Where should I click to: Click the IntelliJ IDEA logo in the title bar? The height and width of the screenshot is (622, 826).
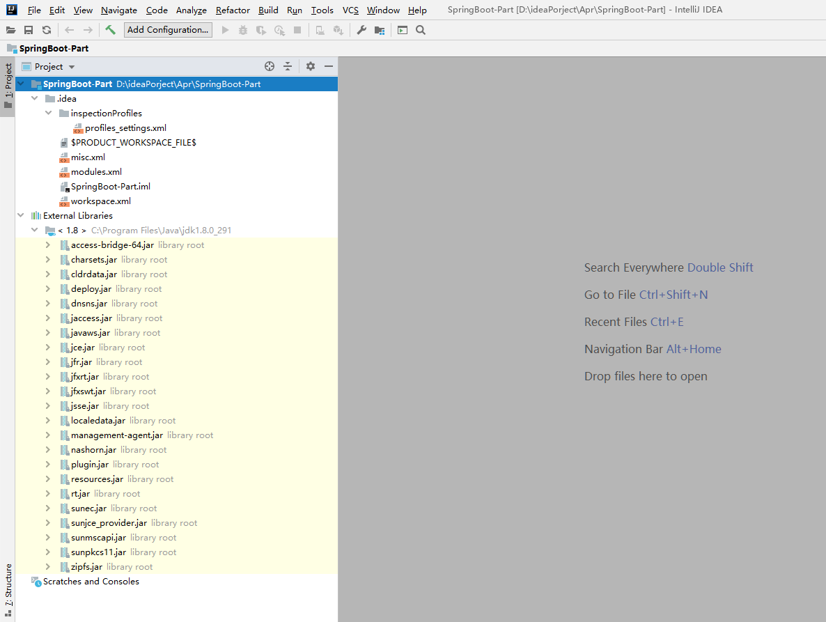[x=12, y=10]
